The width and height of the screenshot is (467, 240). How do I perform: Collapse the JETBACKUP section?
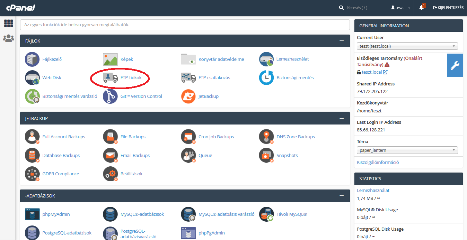(342, 118)
